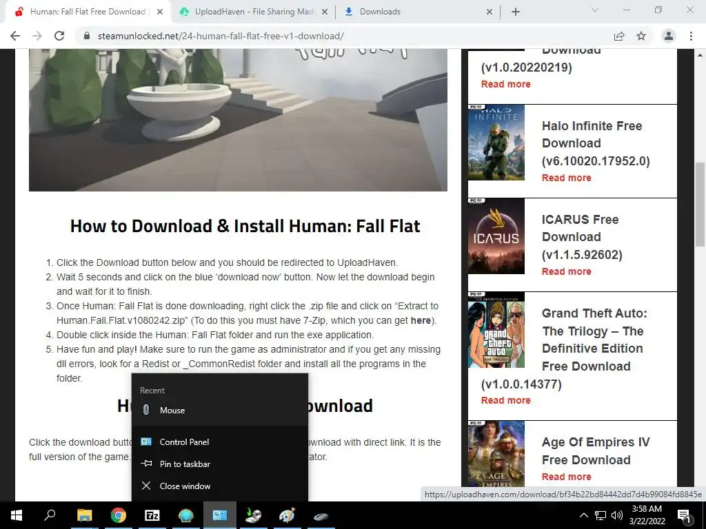Viewport: 706px width, 529px height.
Task: Open the installer disc icon on taskbar
Action: pyautogui.click(x=254, y=515)
